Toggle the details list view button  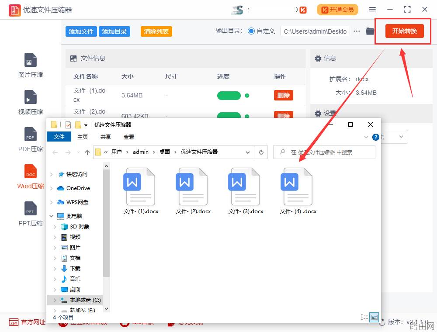click(364, 317)
